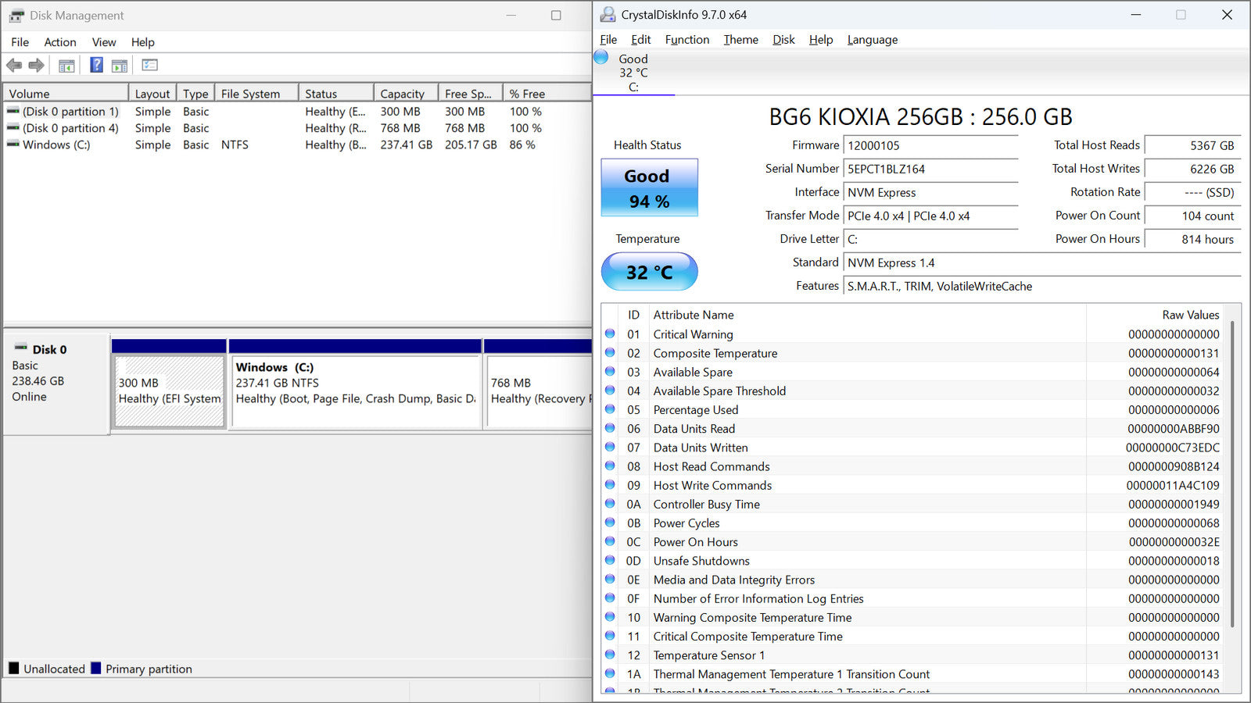This screenshot has width=1251, height=703.
Task: Click the blue Help question mark icon
Action: (x=96, y=66)
